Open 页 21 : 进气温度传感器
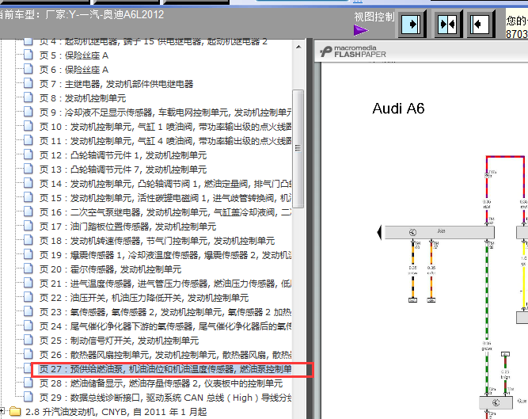This screenshot has height=419, width=528. coord(165,284)
